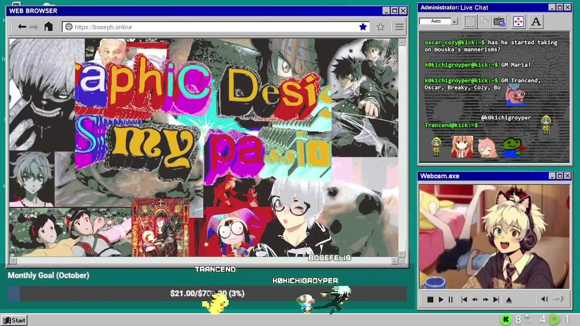Click the paste clipboard icon in Live Chat

[499, 21]
